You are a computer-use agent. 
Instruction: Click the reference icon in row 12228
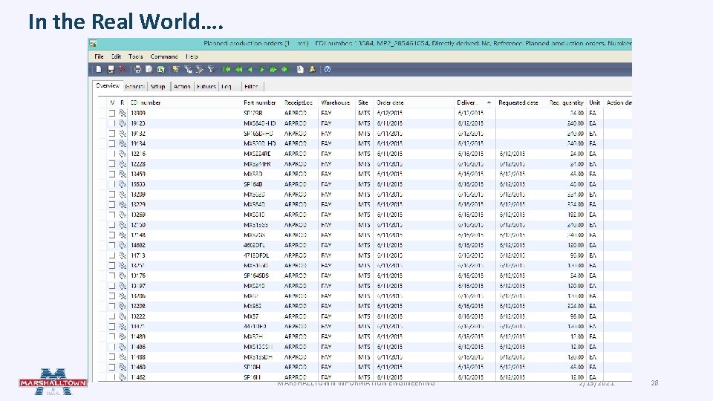click(123, 164)
